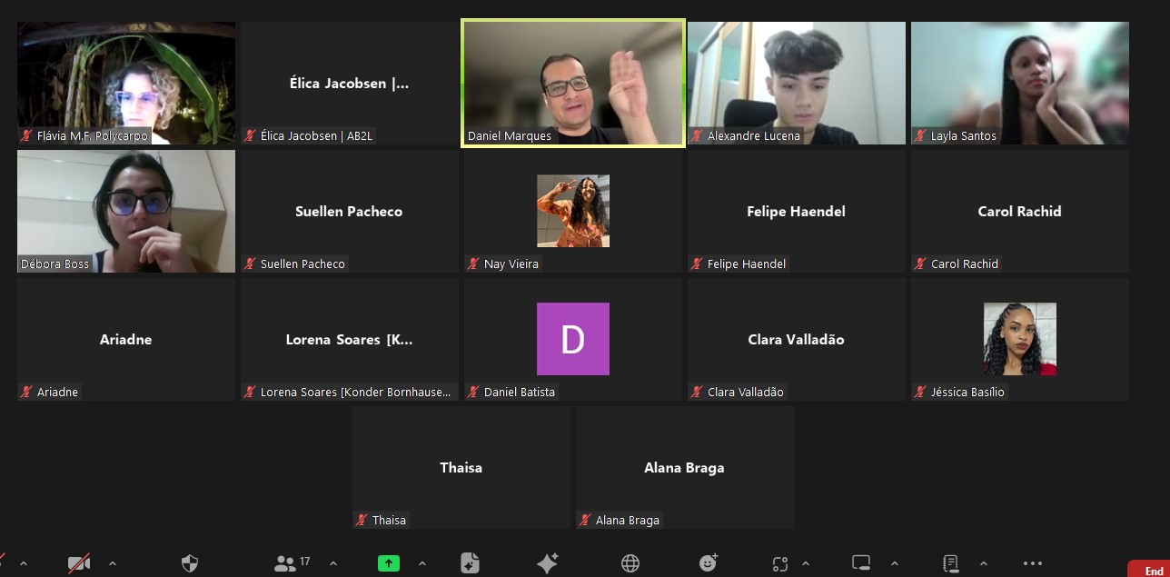Image resolution: width=1170 pixels, height=577 pixels.
Task: Click Daniel Batista purple D avatar
Action: [x=573, y=339]
